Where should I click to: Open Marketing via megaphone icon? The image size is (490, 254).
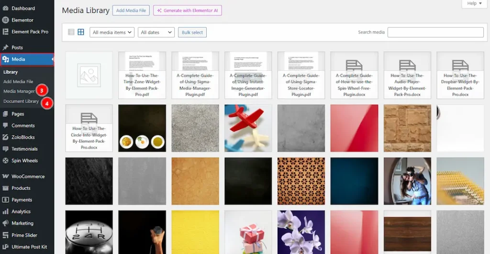(5, 223)
